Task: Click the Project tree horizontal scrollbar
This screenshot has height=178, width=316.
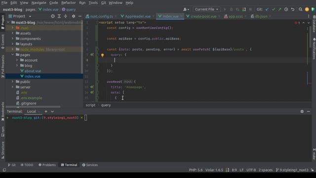Action: [33, 107]
